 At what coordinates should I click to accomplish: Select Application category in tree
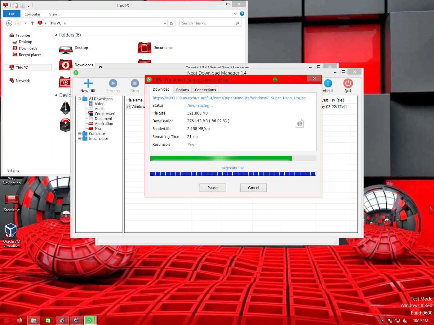click(104, 124)
